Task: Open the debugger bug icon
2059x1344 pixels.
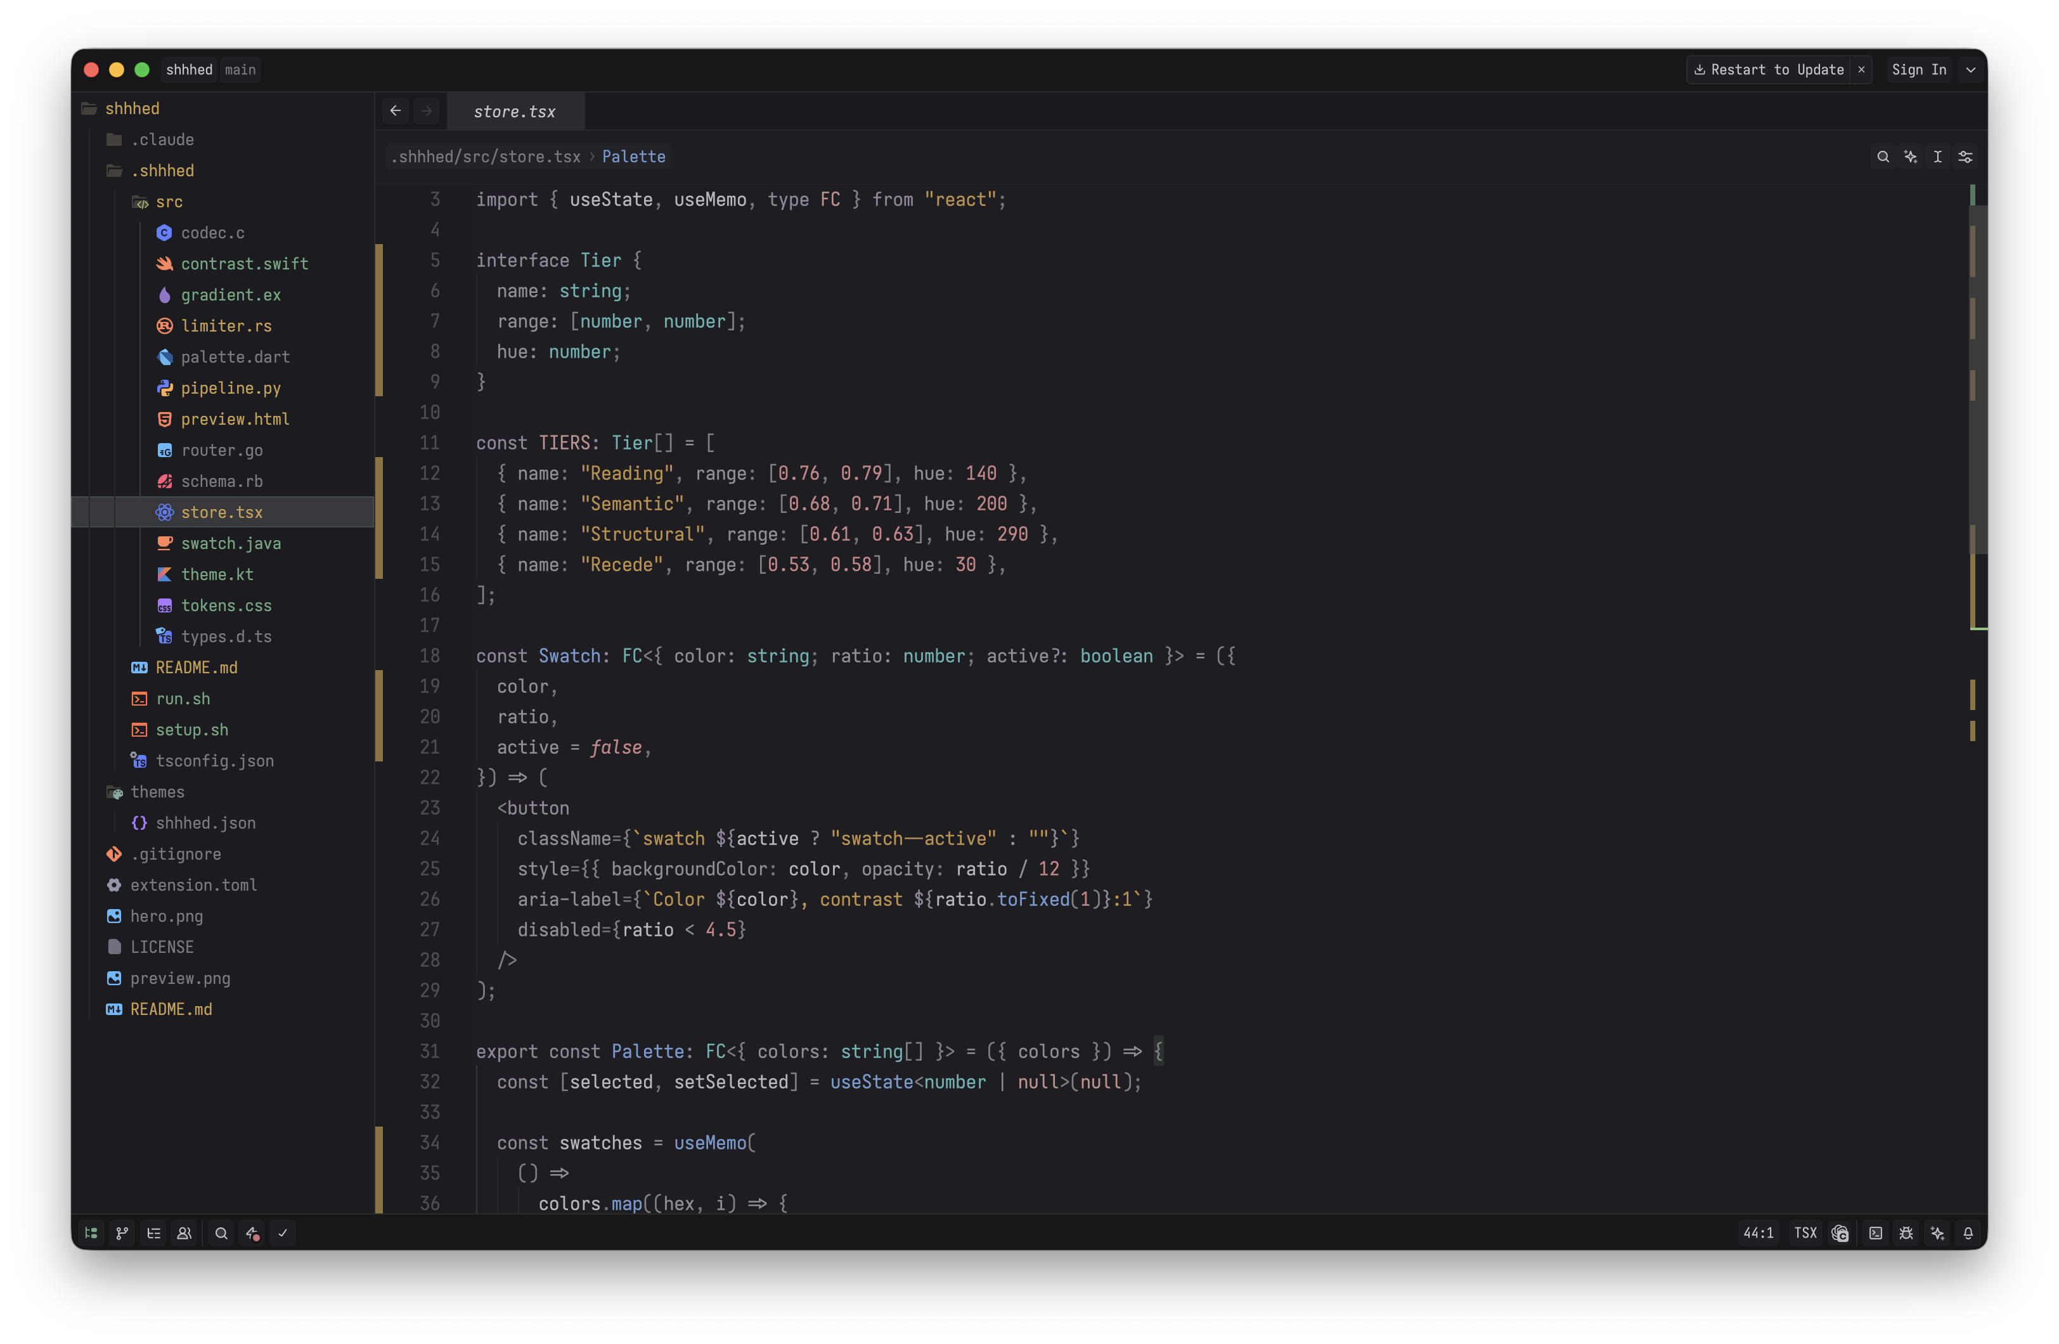Action: 1906,1233
